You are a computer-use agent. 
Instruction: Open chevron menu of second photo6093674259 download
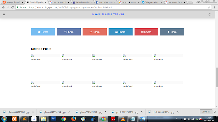point(105,112)
